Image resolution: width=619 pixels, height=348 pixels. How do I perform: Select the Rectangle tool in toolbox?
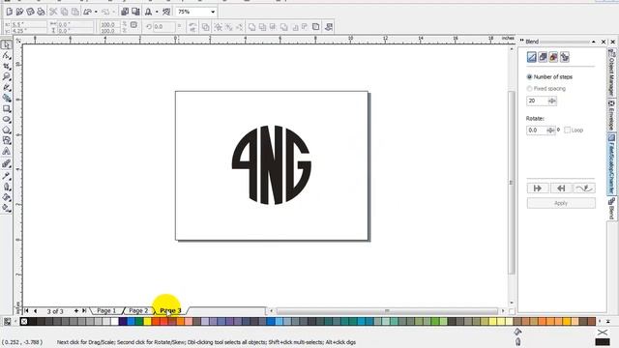(7, 108)
